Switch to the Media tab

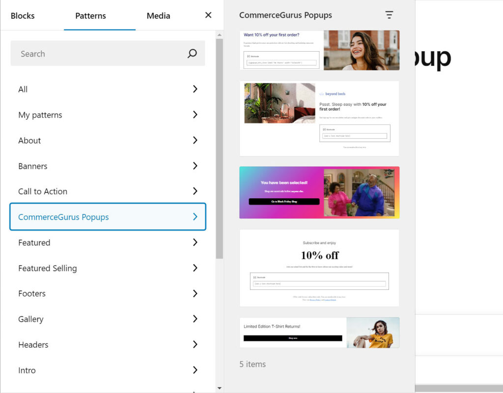coord(158,16)
